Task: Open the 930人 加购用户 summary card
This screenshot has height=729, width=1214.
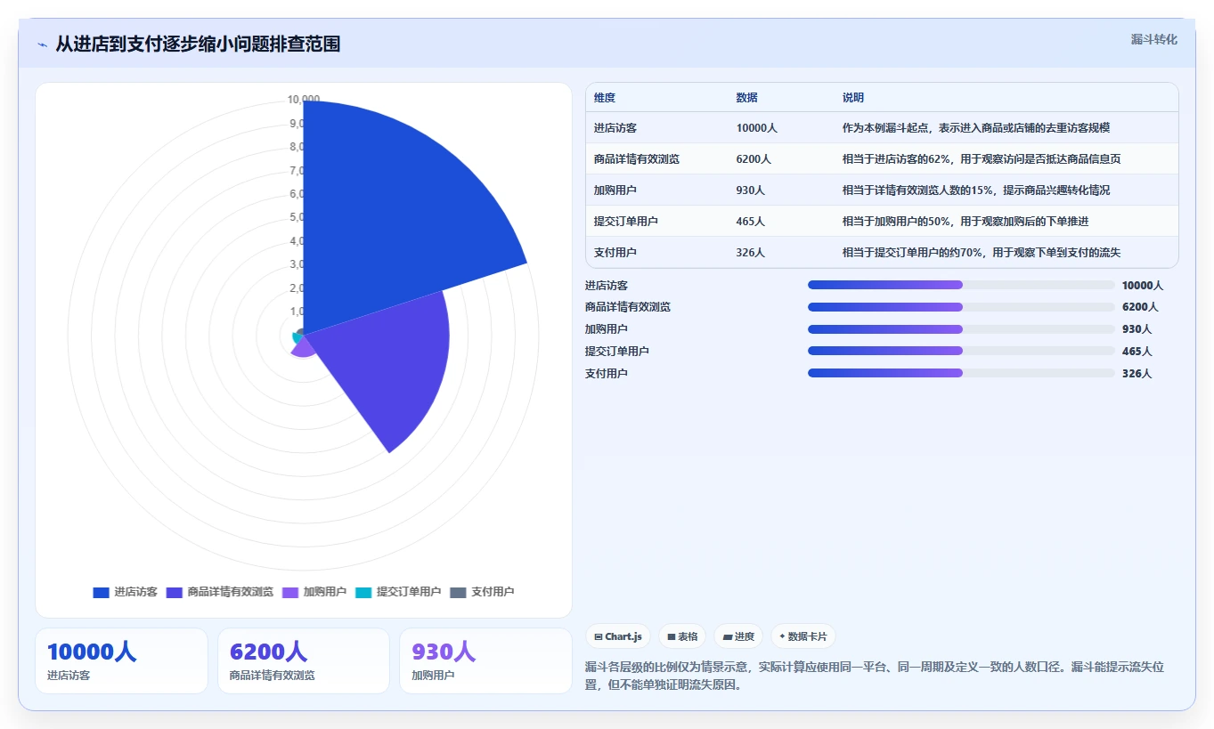Action: pos(485,660)
